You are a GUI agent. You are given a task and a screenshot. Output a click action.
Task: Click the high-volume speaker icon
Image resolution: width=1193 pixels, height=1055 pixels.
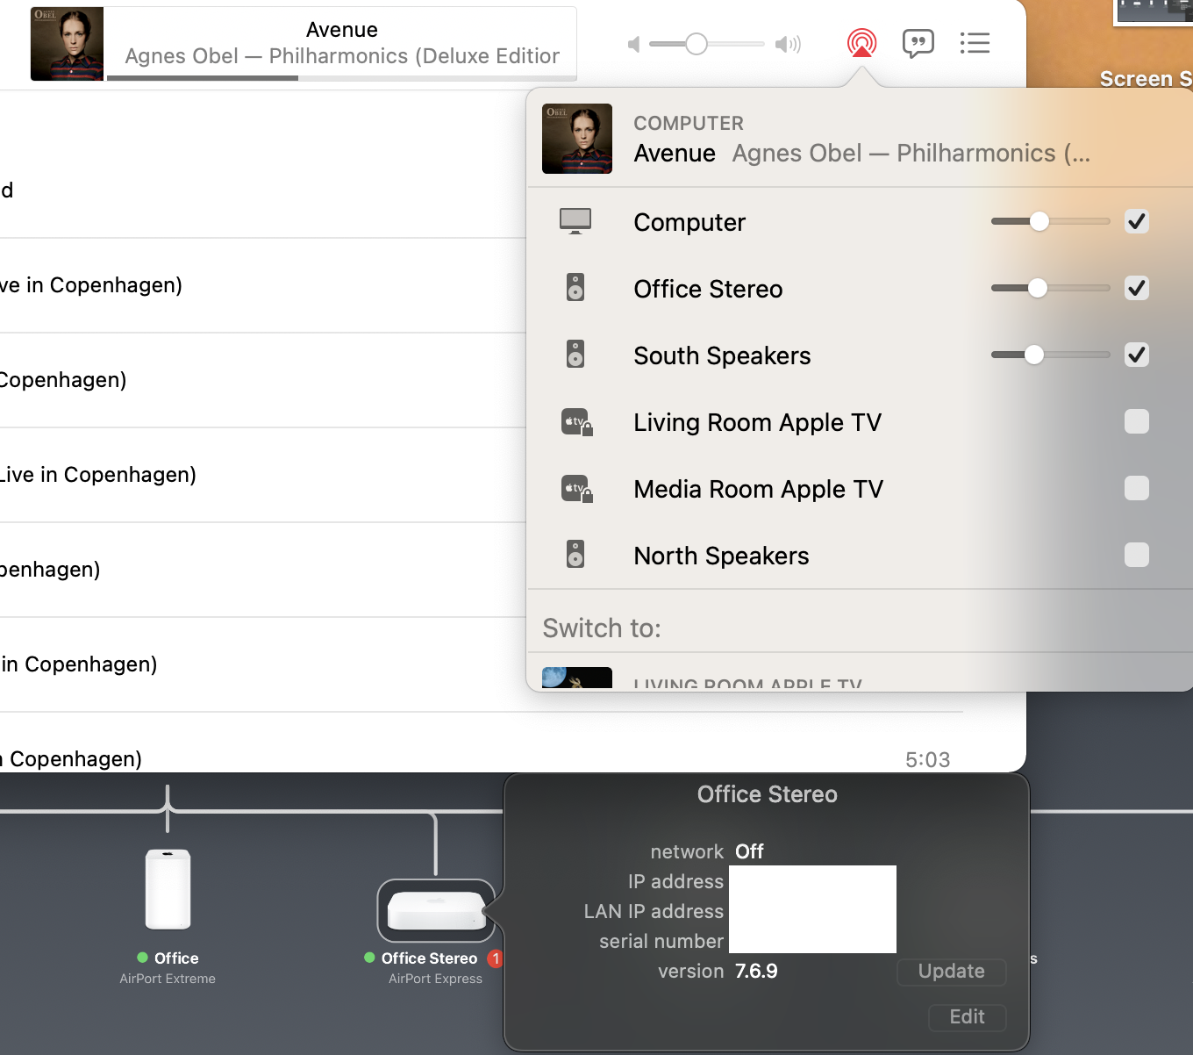point(788,44)
